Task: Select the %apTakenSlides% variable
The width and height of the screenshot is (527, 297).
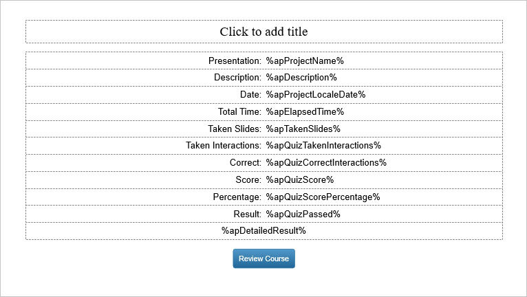Action: tap(303, 129)
